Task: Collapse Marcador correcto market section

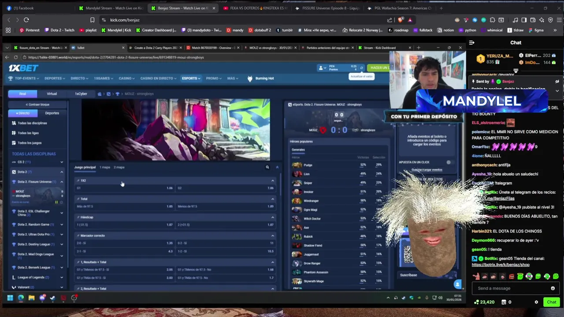Action: tap(272, 236)
